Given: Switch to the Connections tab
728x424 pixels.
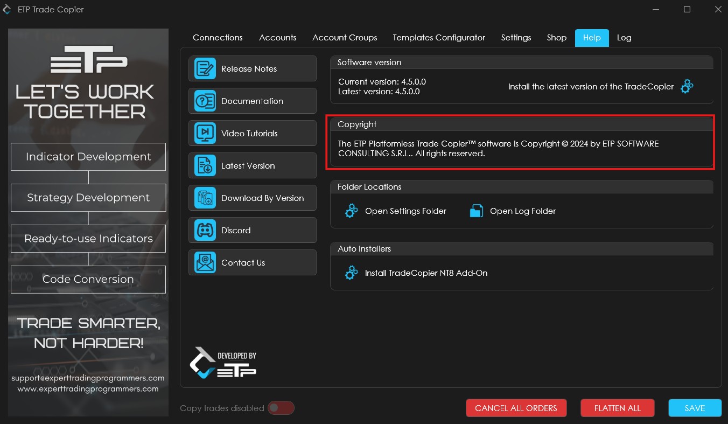Looking at the screenshot, I should (x=218, y=38).
